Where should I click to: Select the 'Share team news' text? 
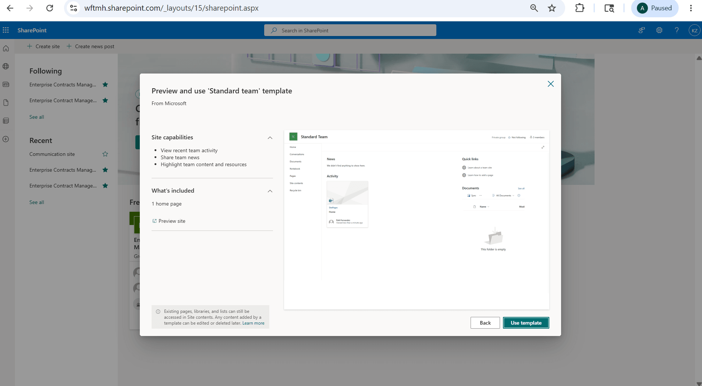180,157
